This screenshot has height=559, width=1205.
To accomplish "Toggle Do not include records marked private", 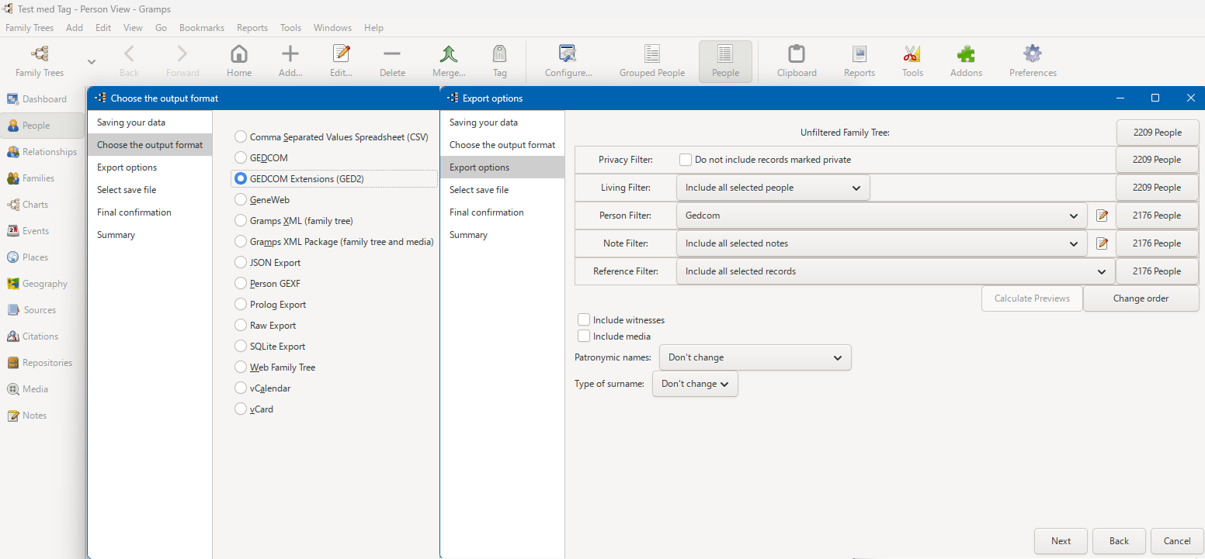I will (x=686, y=160).
